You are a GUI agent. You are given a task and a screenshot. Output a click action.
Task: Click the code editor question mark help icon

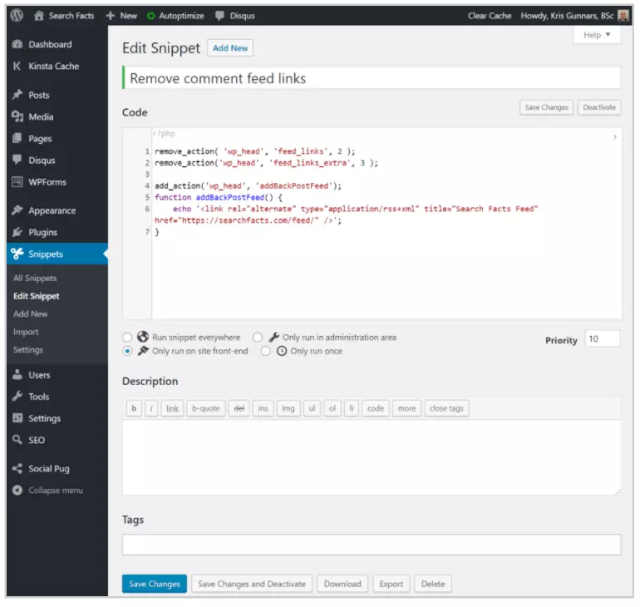point(614,138)
